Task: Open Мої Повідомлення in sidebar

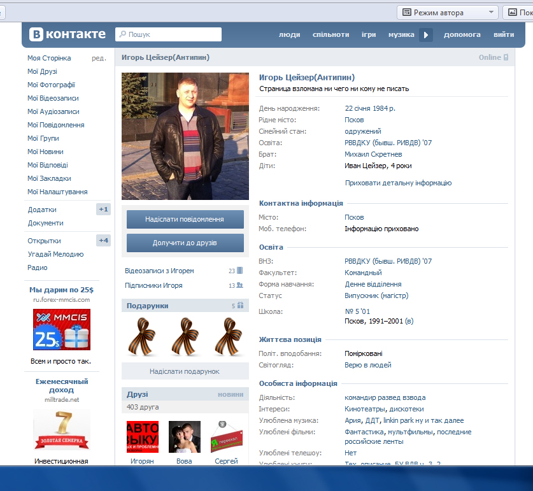Action: 56,125
